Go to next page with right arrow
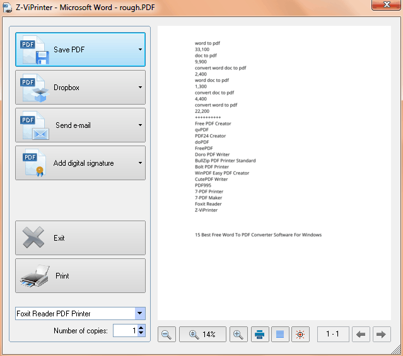The image size is (403, 356). (x=382, y=334)
